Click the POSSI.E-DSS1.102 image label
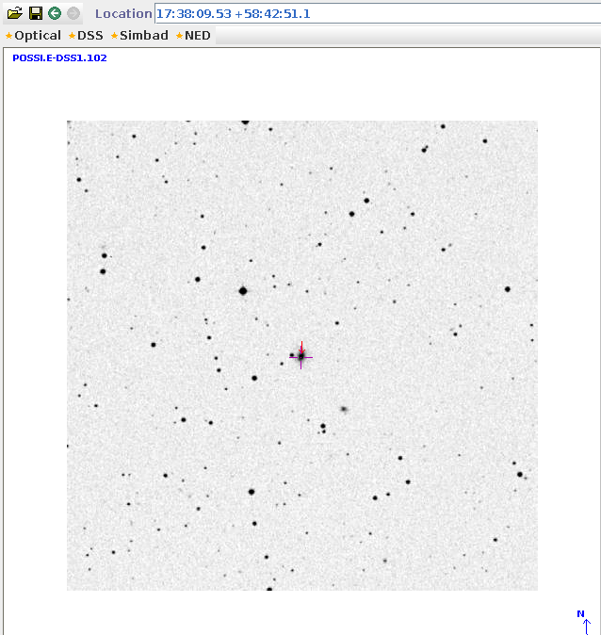Screen dimensions: 601x635 coord(59,57)
